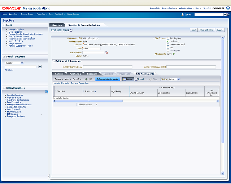Switch to the Receiving tab

click(x=92, y=74)
